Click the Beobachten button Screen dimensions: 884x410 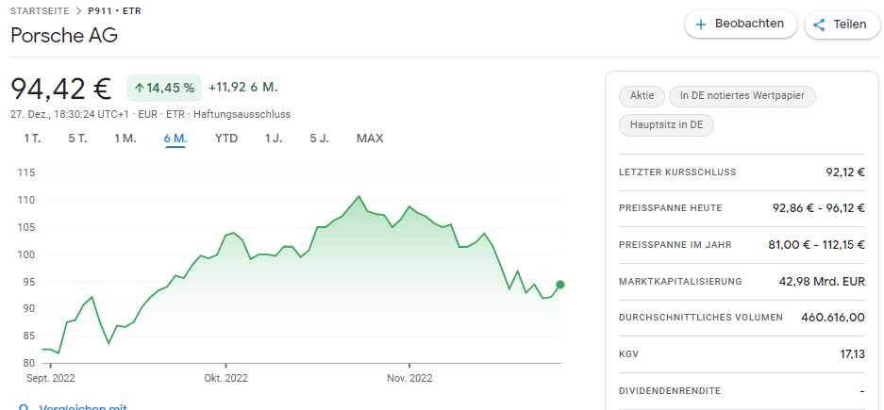pyautogui.click(x=741, y=25)
